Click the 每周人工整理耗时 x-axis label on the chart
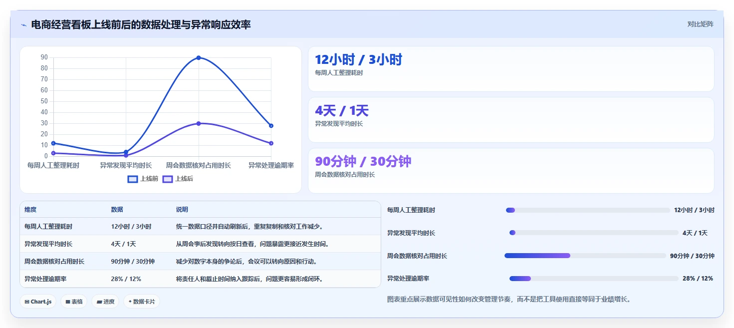This screenshot has width=734, height=328. (53, 165)
